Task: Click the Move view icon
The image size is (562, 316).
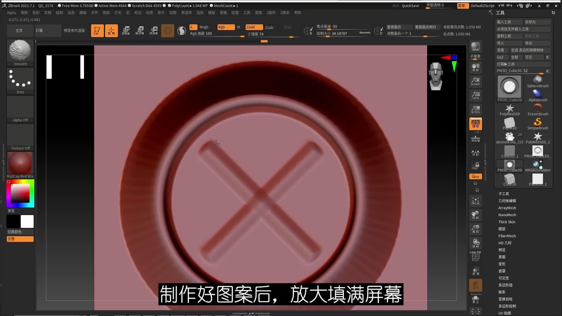Action: pyautogui.click(x=475, y=215)
